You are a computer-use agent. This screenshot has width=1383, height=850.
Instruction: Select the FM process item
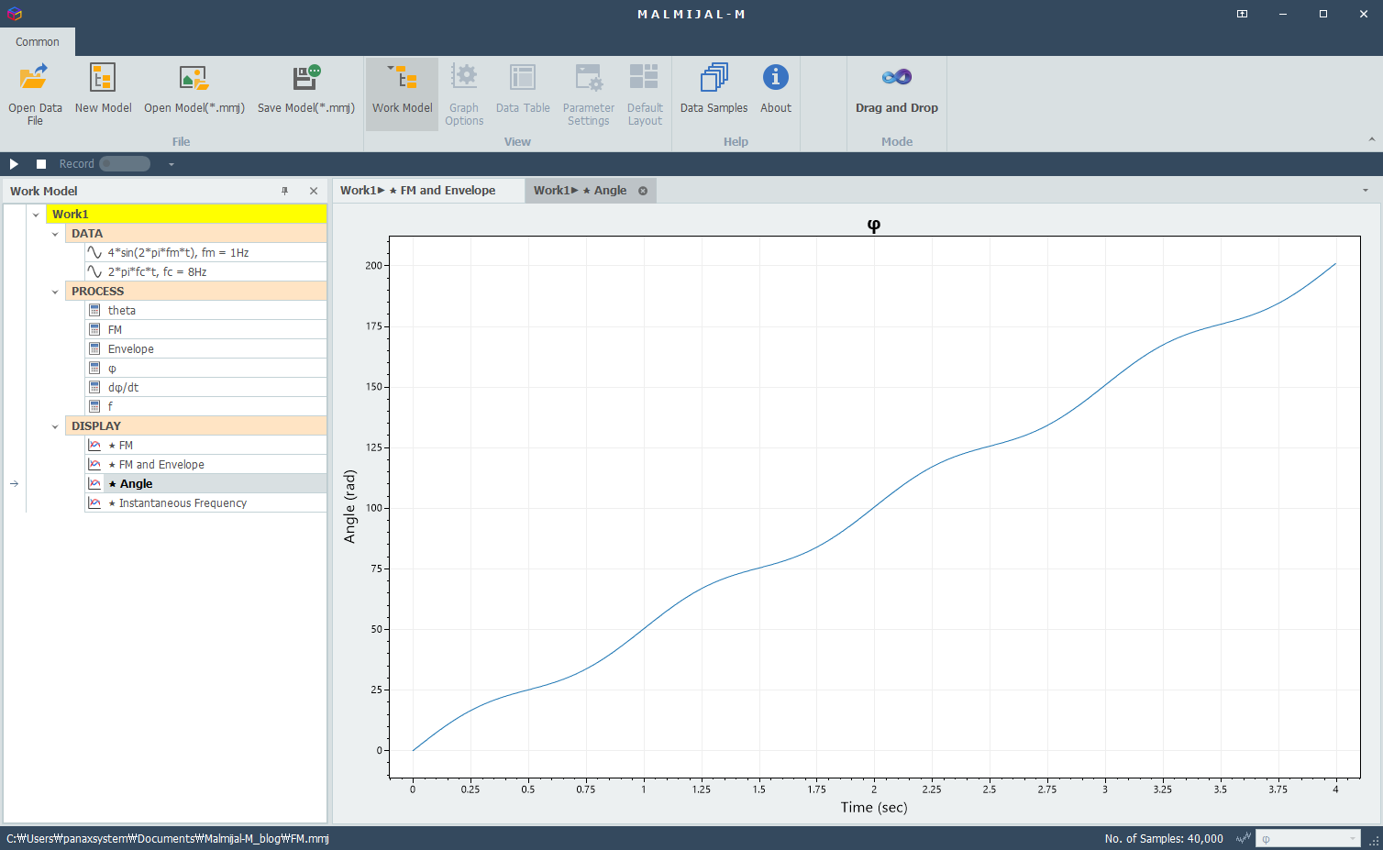[205, 329]
